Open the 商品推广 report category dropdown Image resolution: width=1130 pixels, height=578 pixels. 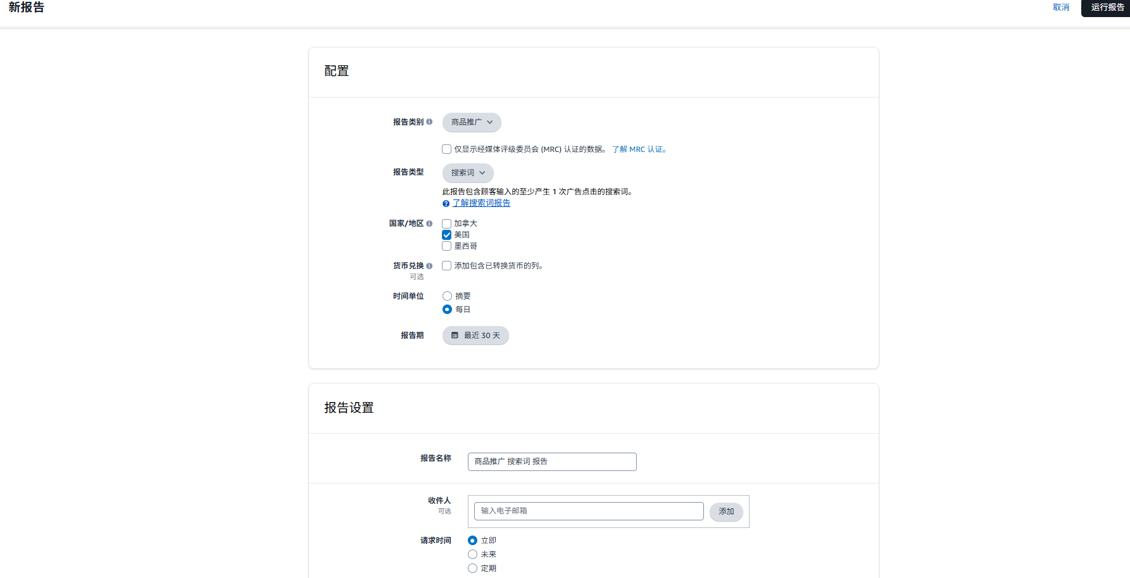[x=472, y=122]
